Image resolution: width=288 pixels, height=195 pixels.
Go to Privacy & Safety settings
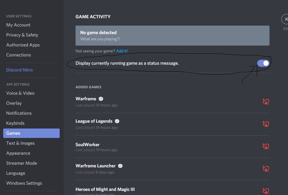22,35
